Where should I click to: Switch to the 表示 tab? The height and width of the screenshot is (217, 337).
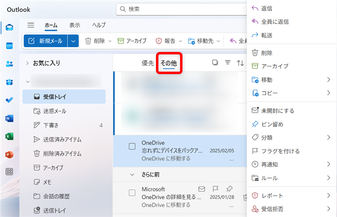click(75, 26)
